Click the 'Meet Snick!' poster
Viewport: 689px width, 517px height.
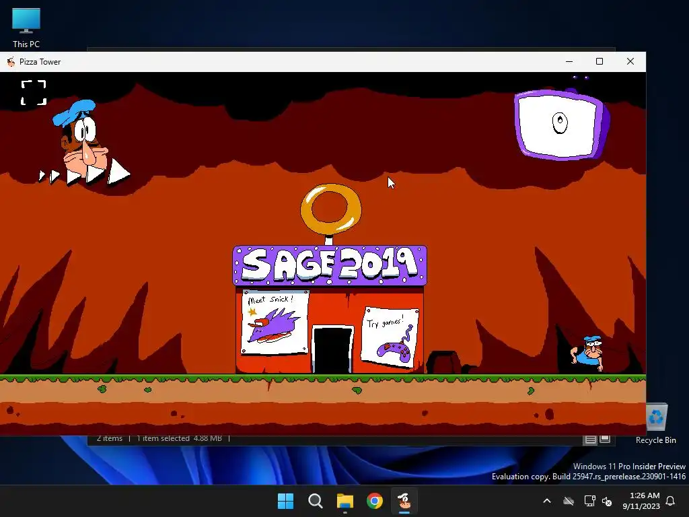[275, 322]
